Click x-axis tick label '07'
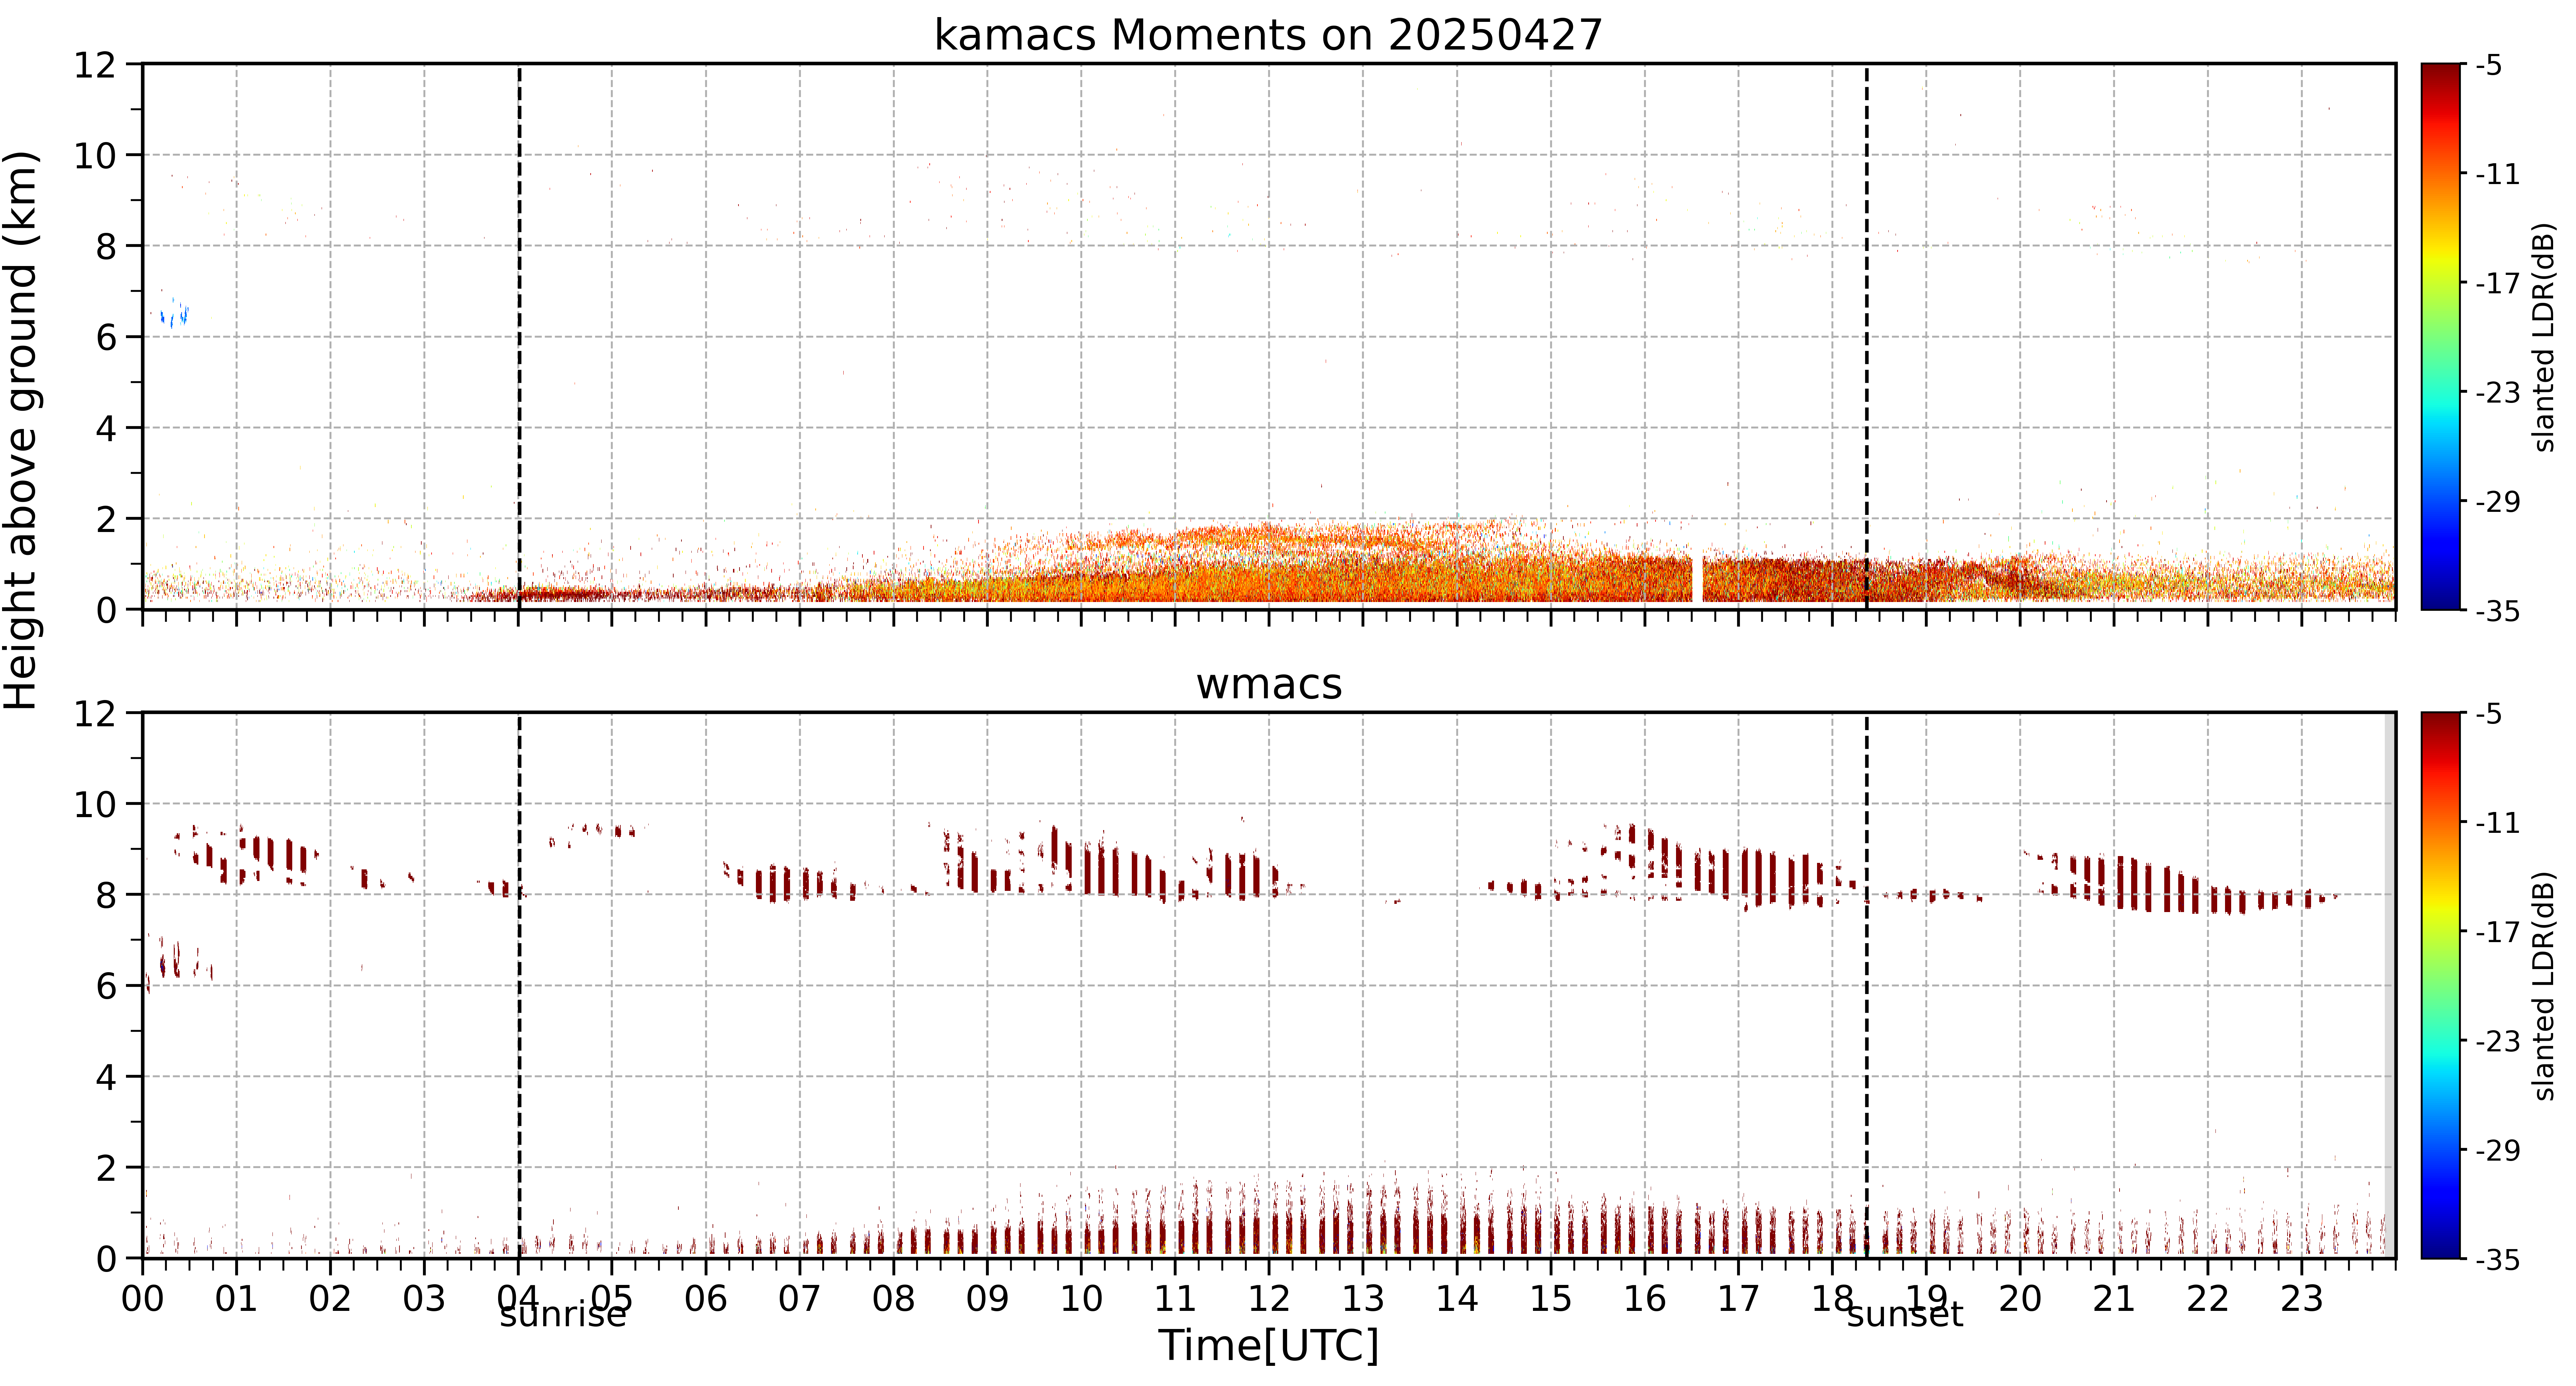 point(800,1299)
